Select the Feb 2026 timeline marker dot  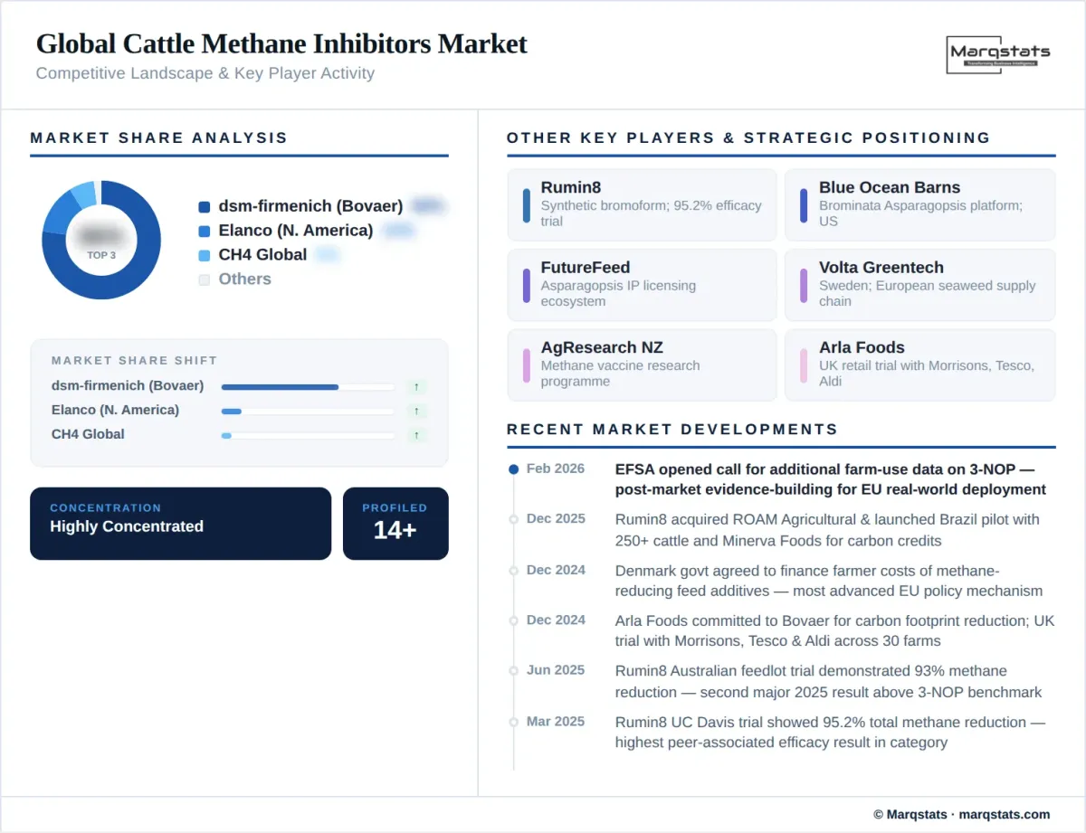pyautogui.click(x=513, y=469)
